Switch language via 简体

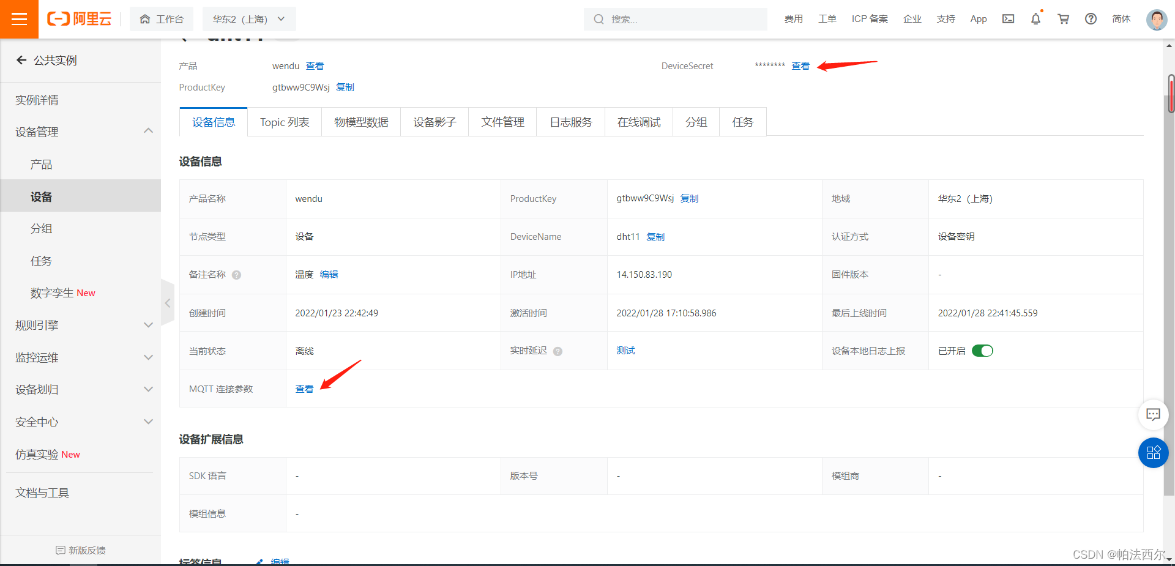(1121, 19)
